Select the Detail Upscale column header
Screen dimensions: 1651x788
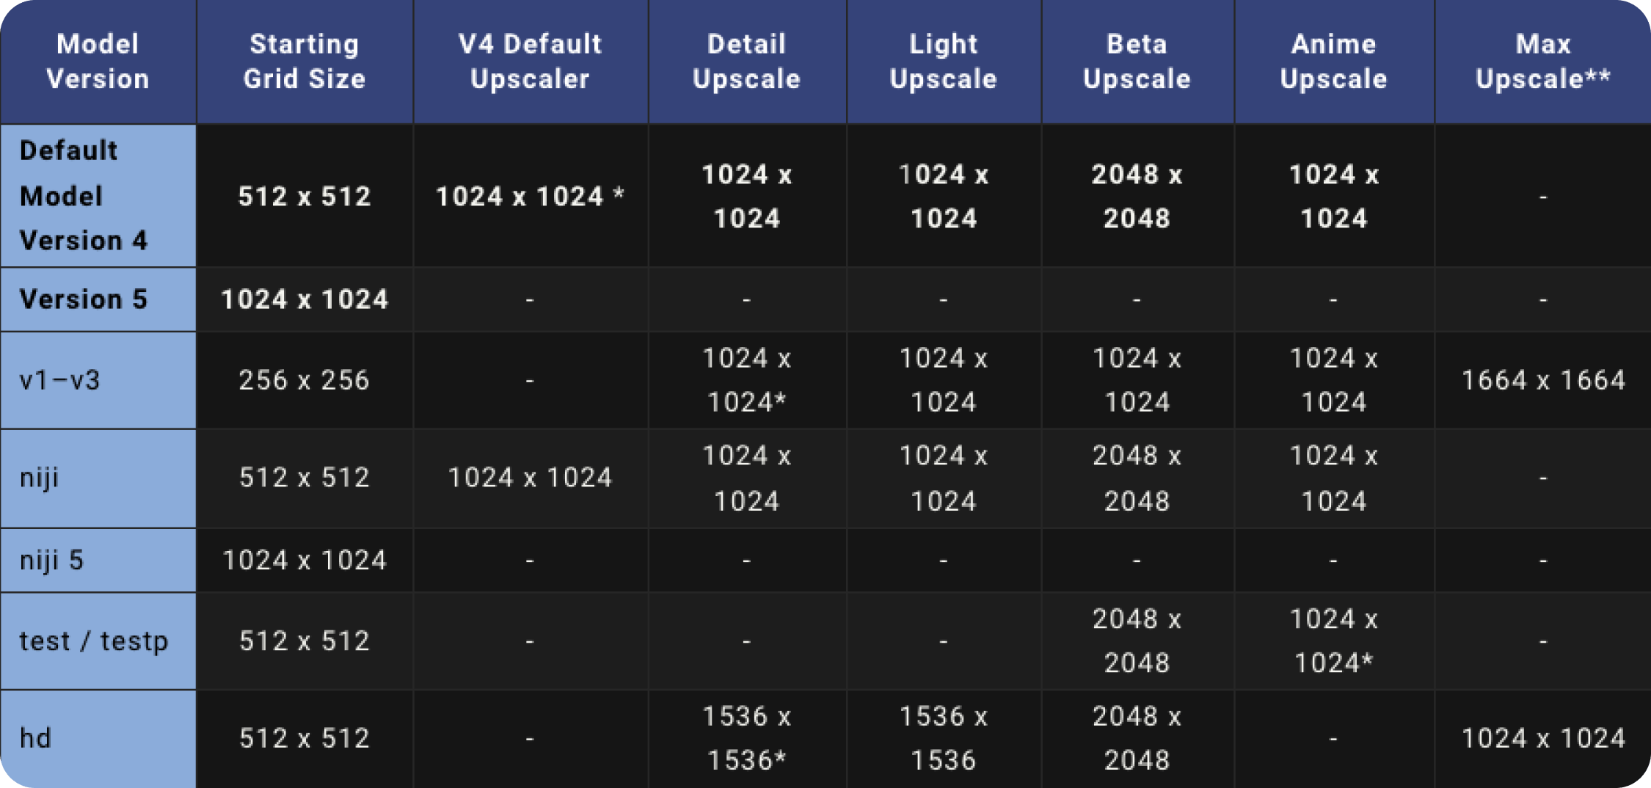coord(746,62)
